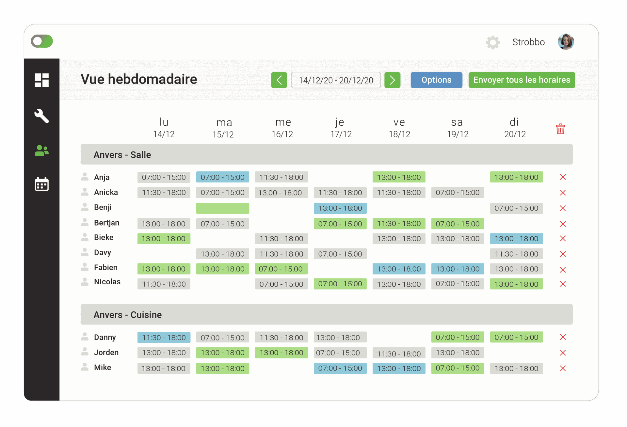Open the user profile avatar photo
Image resolution: width=627 pixels, height=427 pixels.
pyautogui.click(x=566, y=42)
